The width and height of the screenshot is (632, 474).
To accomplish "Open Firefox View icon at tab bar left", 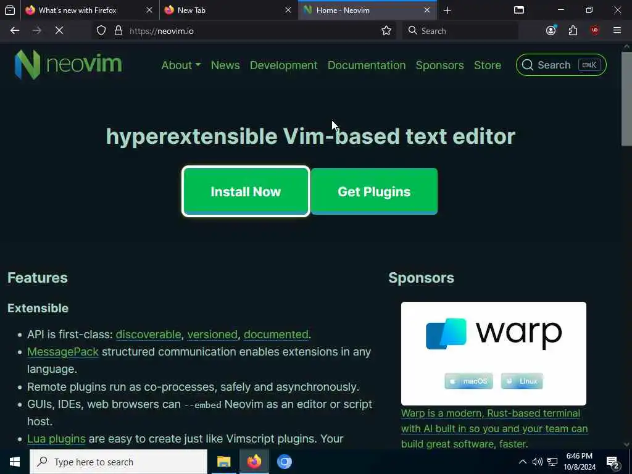I will click(x=10, y=10).
